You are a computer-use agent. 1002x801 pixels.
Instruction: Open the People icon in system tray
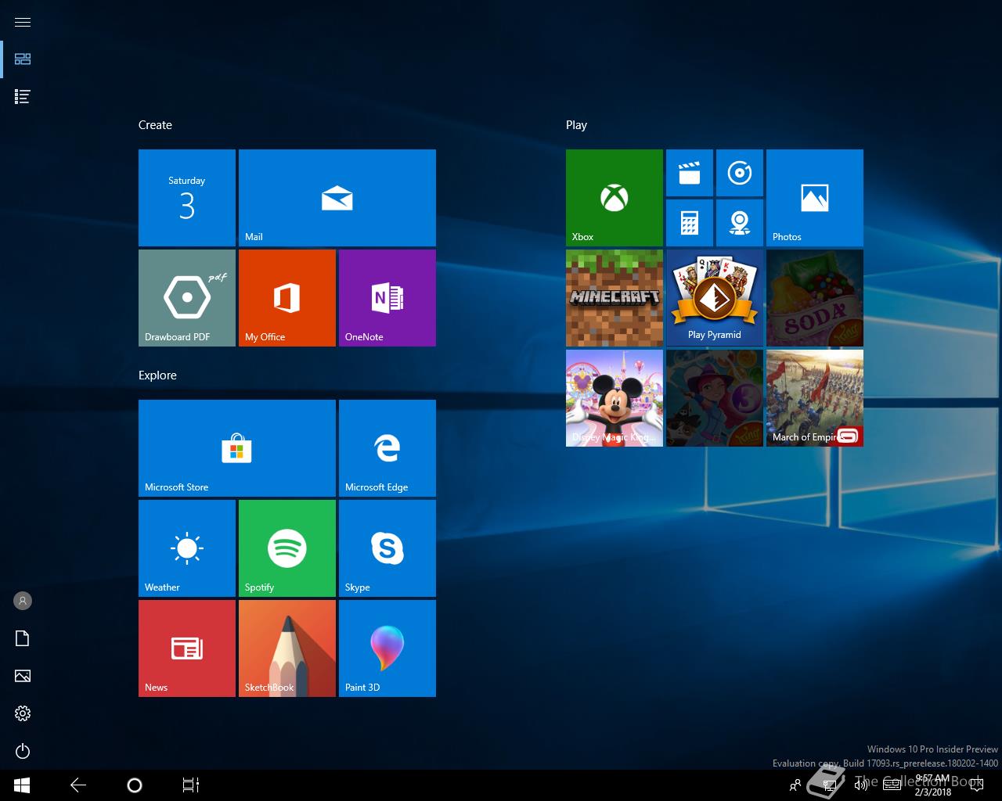tap(795, 785)
